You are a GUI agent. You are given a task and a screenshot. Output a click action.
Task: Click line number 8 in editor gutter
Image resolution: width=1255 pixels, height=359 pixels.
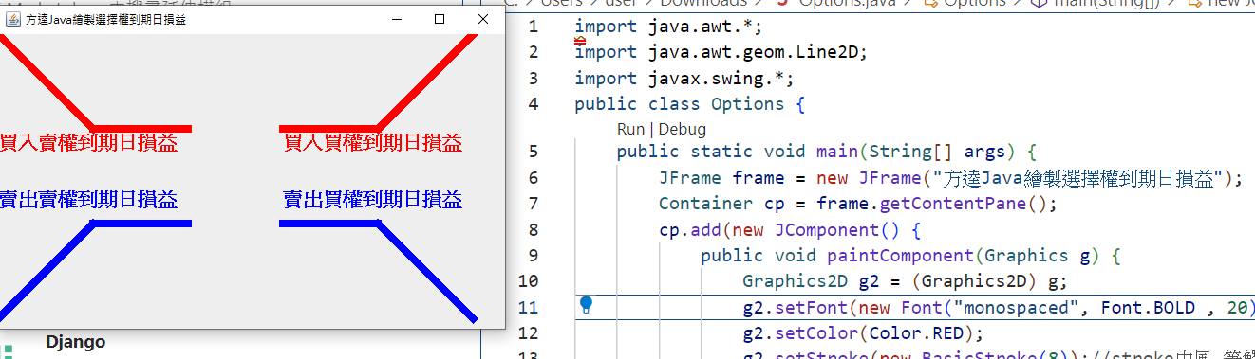pyautogui.click(x=534, y=230)
